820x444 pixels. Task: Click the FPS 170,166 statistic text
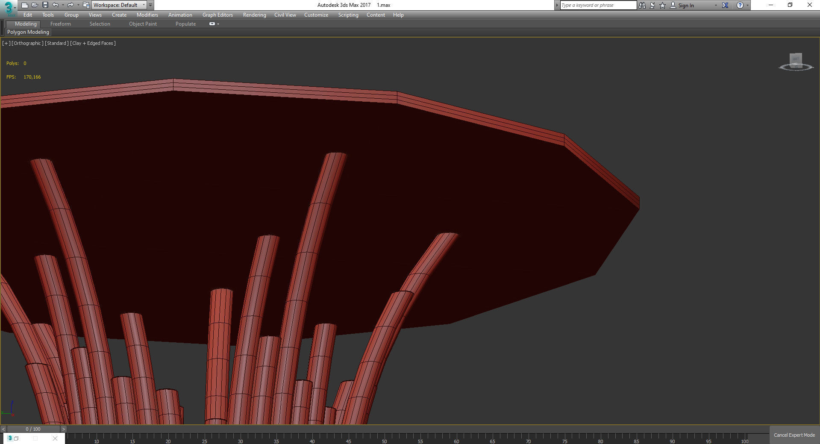[x=24, y=77]
